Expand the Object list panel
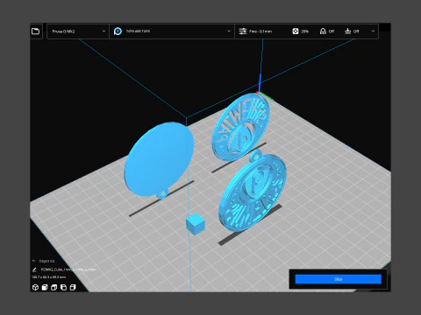Image resolution: width=421 pixels, height=315 pixels. pos(33,261)
